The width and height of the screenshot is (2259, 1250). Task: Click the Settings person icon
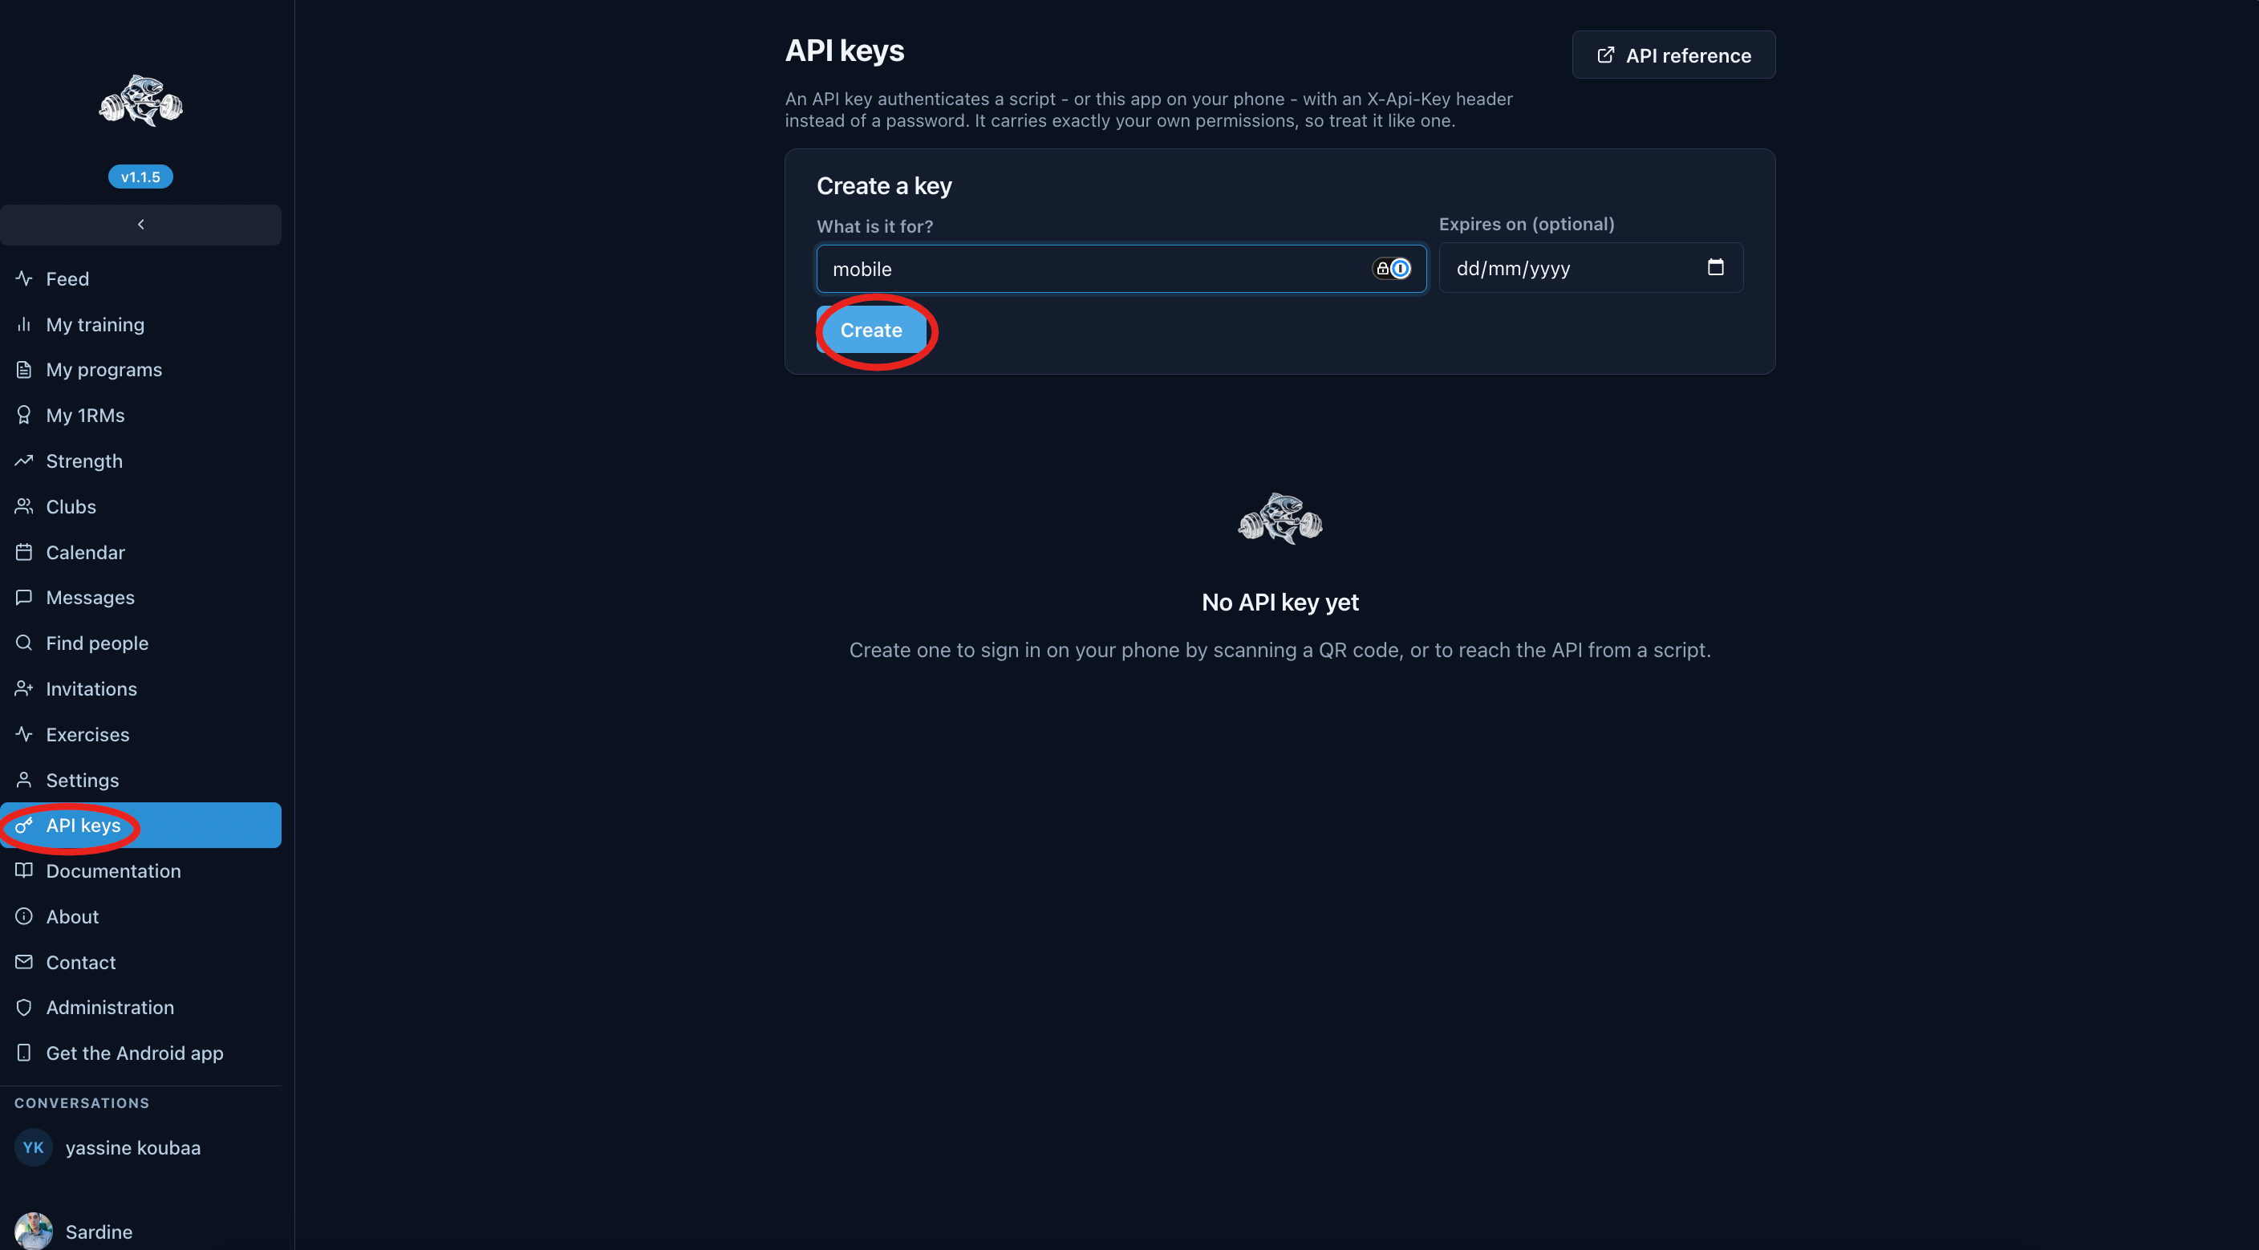(24, 780)
